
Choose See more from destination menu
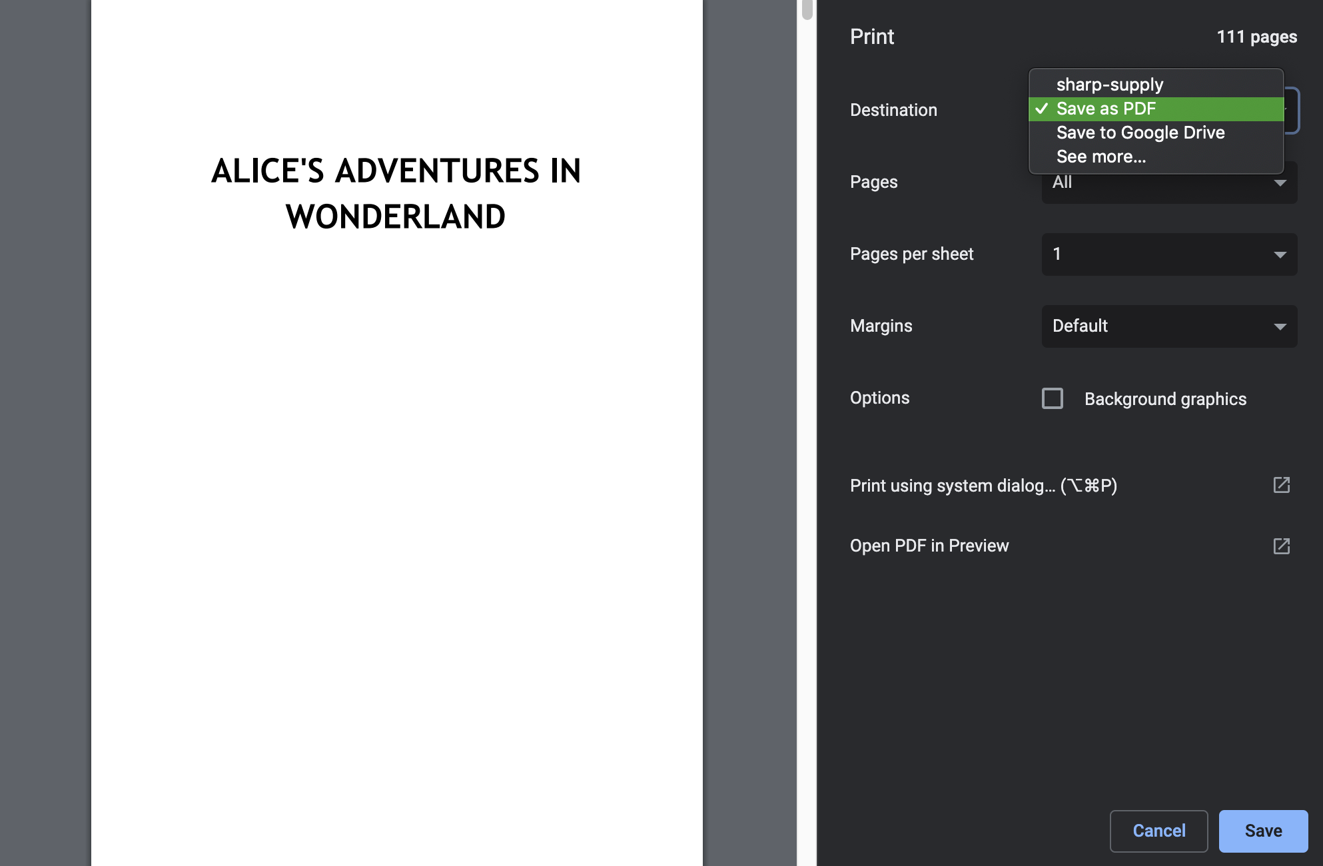[1102, 157]
